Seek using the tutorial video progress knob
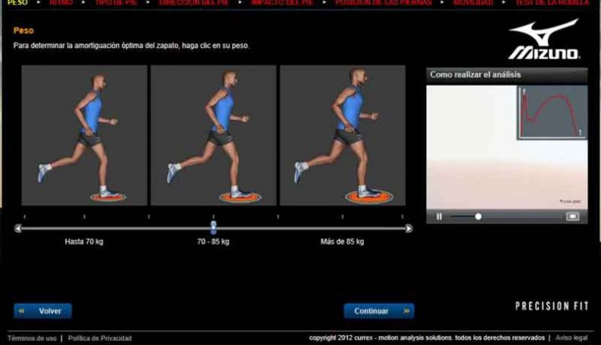The image size is (601, 345). pyautogui.click(x=478, y=217)
